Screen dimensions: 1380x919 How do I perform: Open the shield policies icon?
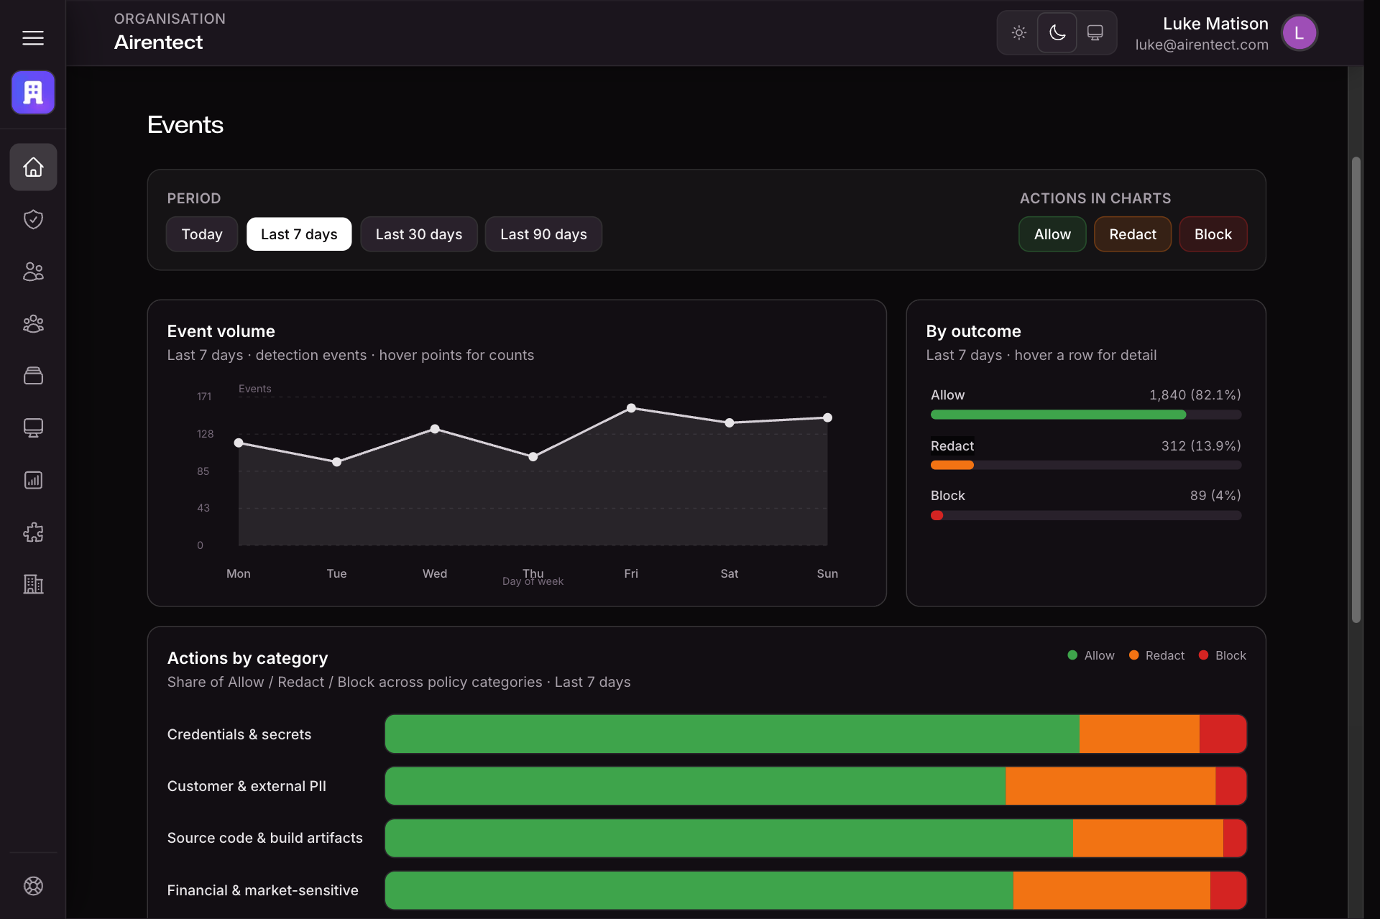(x=33, y=219)
